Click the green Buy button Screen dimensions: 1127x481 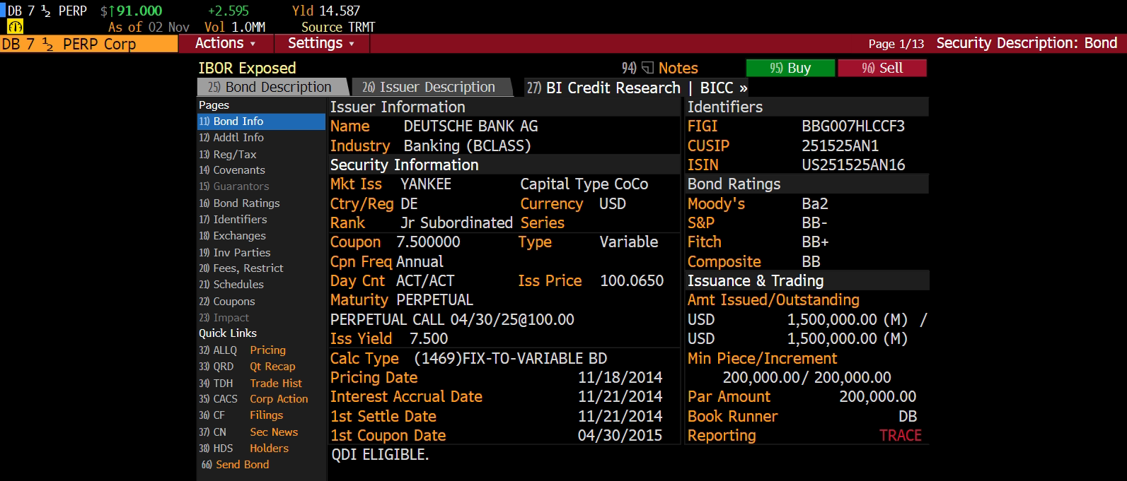tap(790, 69)
